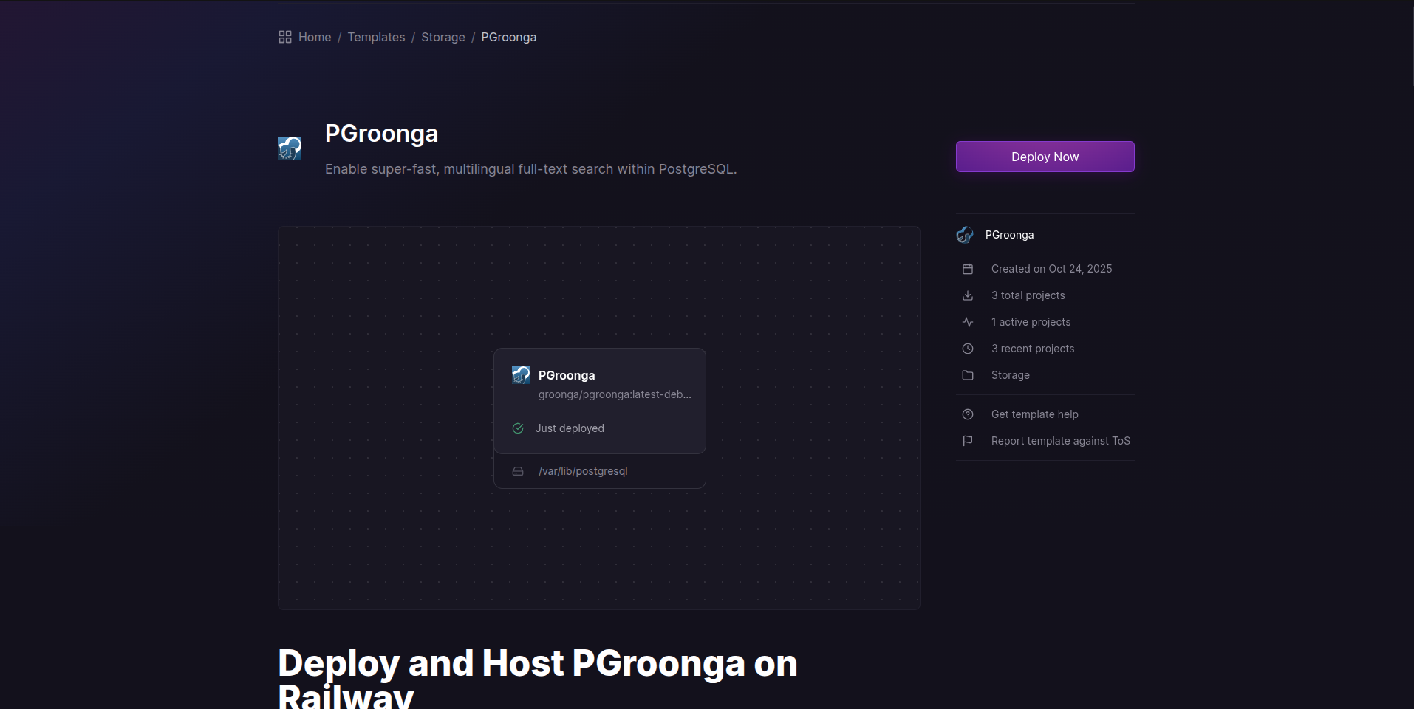Click the Home grid icon in breadcrumb

[284, 37]
